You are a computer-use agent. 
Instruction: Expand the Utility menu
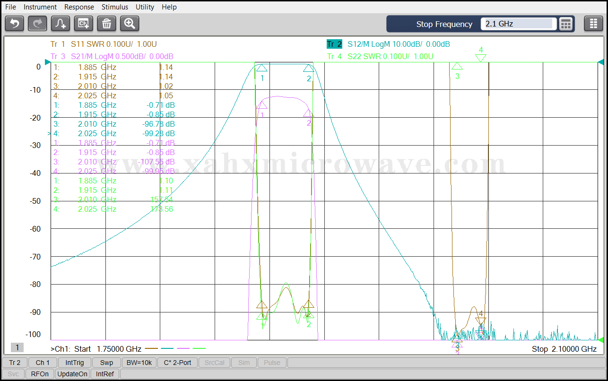click(145, 7)
